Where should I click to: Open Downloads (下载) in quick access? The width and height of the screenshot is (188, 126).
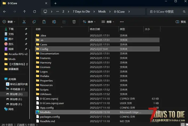11,29
